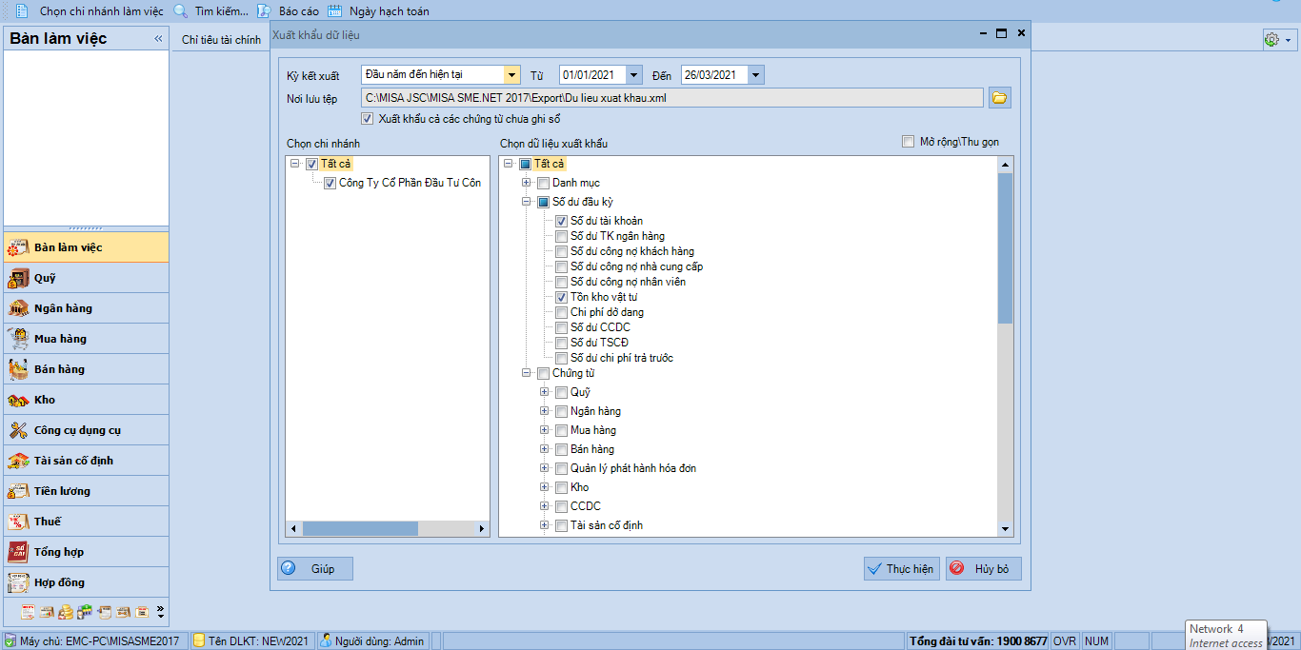Open the Thuế tax module

(x=86, y=522)
